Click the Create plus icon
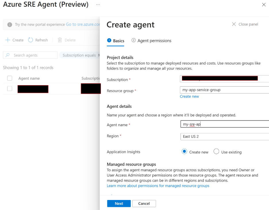Viewport: 269px width, 210px height. [x=8, y=40]
